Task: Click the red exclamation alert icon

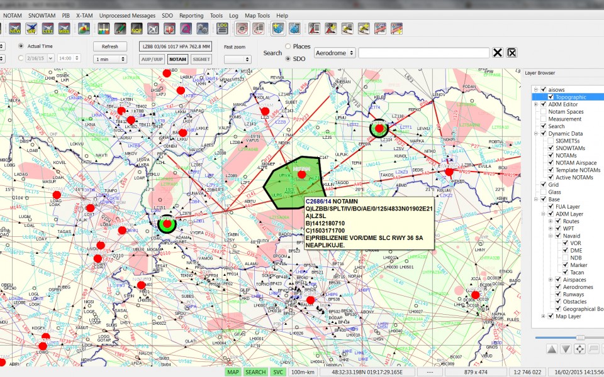Action: [169, 28]
